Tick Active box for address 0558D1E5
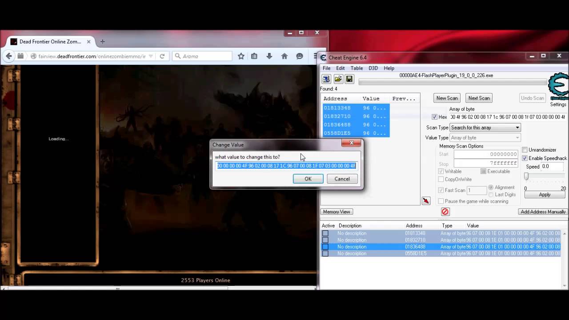569x320 pixels. (x=325, y=253)
